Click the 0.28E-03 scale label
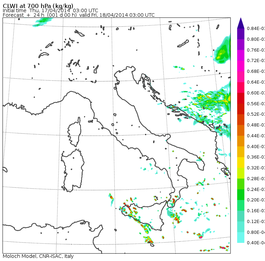265x261 pixels. click(x=256, y=178)
